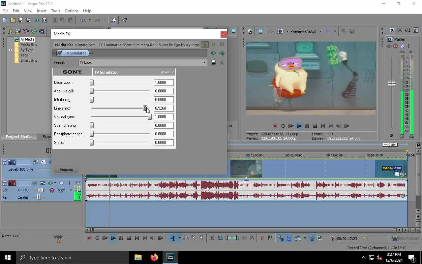
Task: Click the Vertical sync slider handle
Action: click(150, 117)
